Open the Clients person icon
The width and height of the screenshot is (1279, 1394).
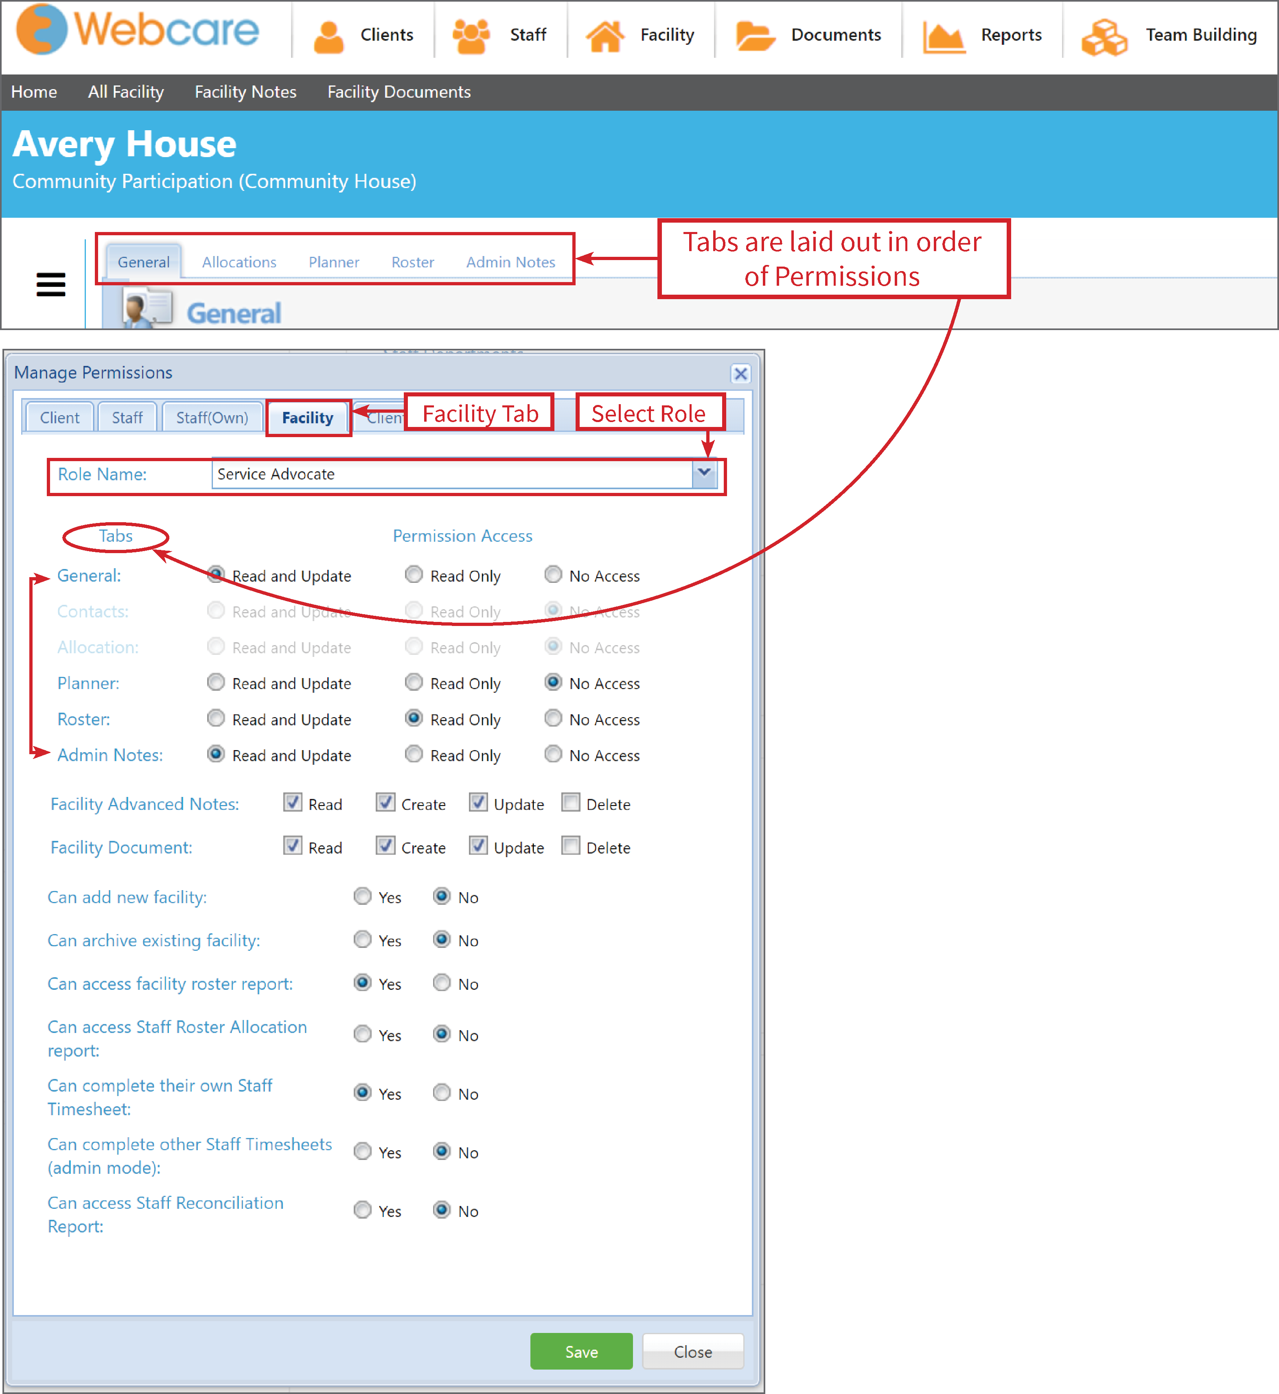pos(328,36)
